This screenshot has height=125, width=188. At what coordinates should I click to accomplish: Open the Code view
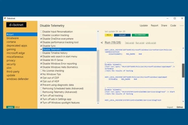173,25
